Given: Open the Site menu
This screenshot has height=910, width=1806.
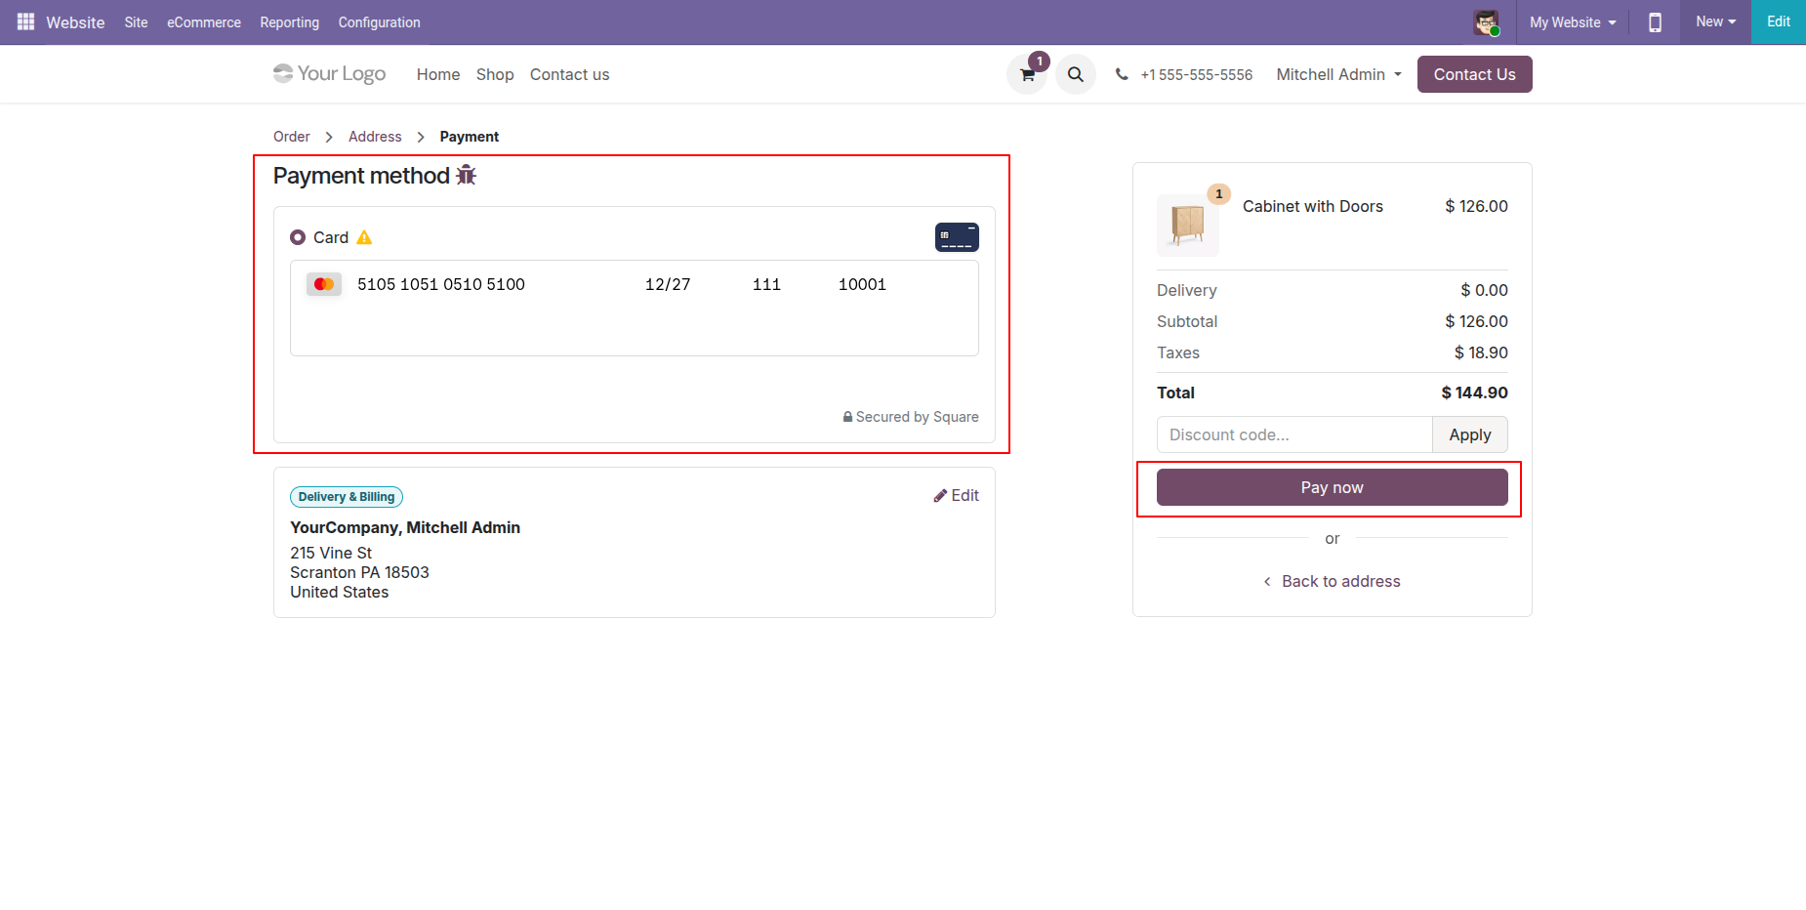Looking at the screenshot, I should (136, 22).
